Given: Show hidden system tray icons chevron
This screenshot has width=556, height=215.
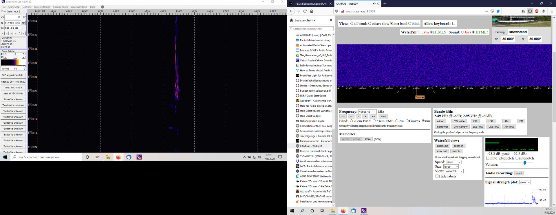Looking at the screenshot, I should click(244, 157).
